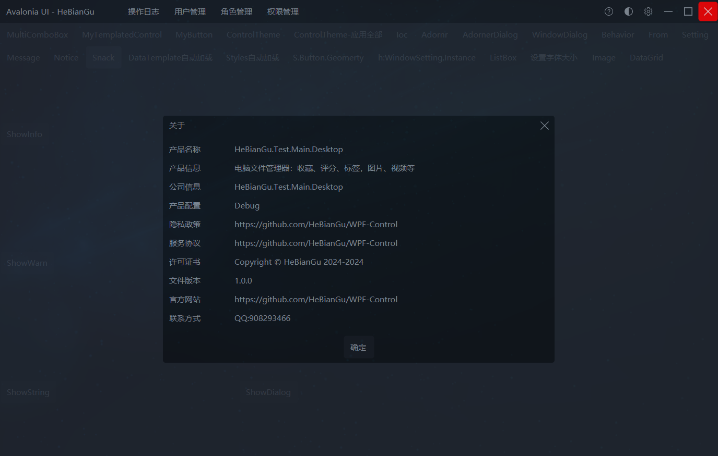
Task: Toggle the light/dark theme icon
Action: click(629, 11)
